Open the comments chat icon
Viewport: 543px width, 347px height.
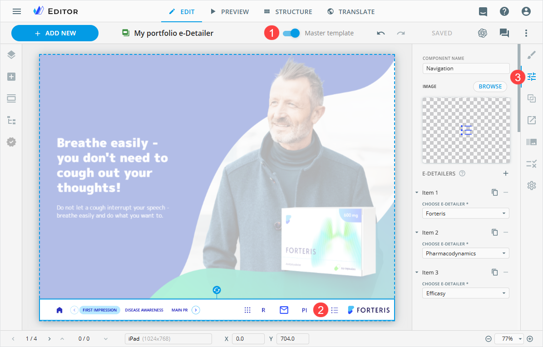504,33
